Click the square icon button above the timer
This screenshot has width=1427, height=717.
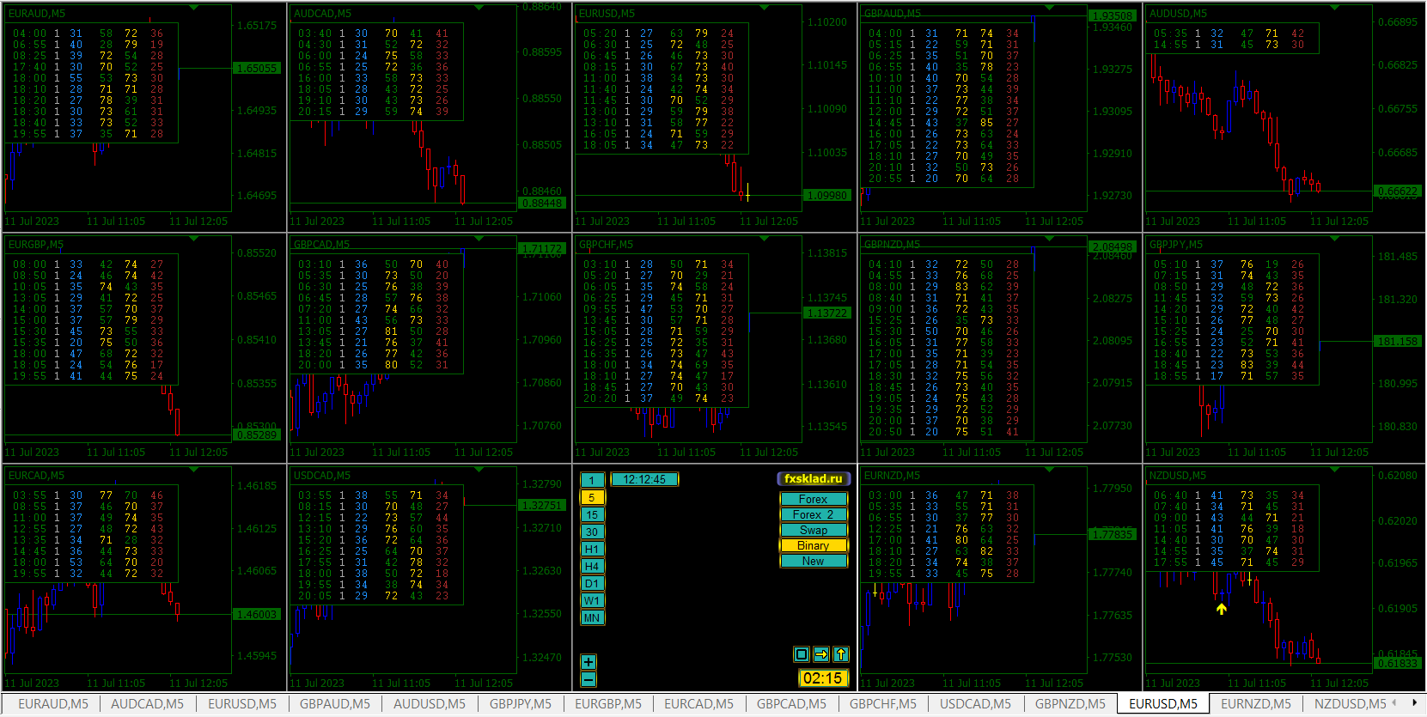(802, 654)
